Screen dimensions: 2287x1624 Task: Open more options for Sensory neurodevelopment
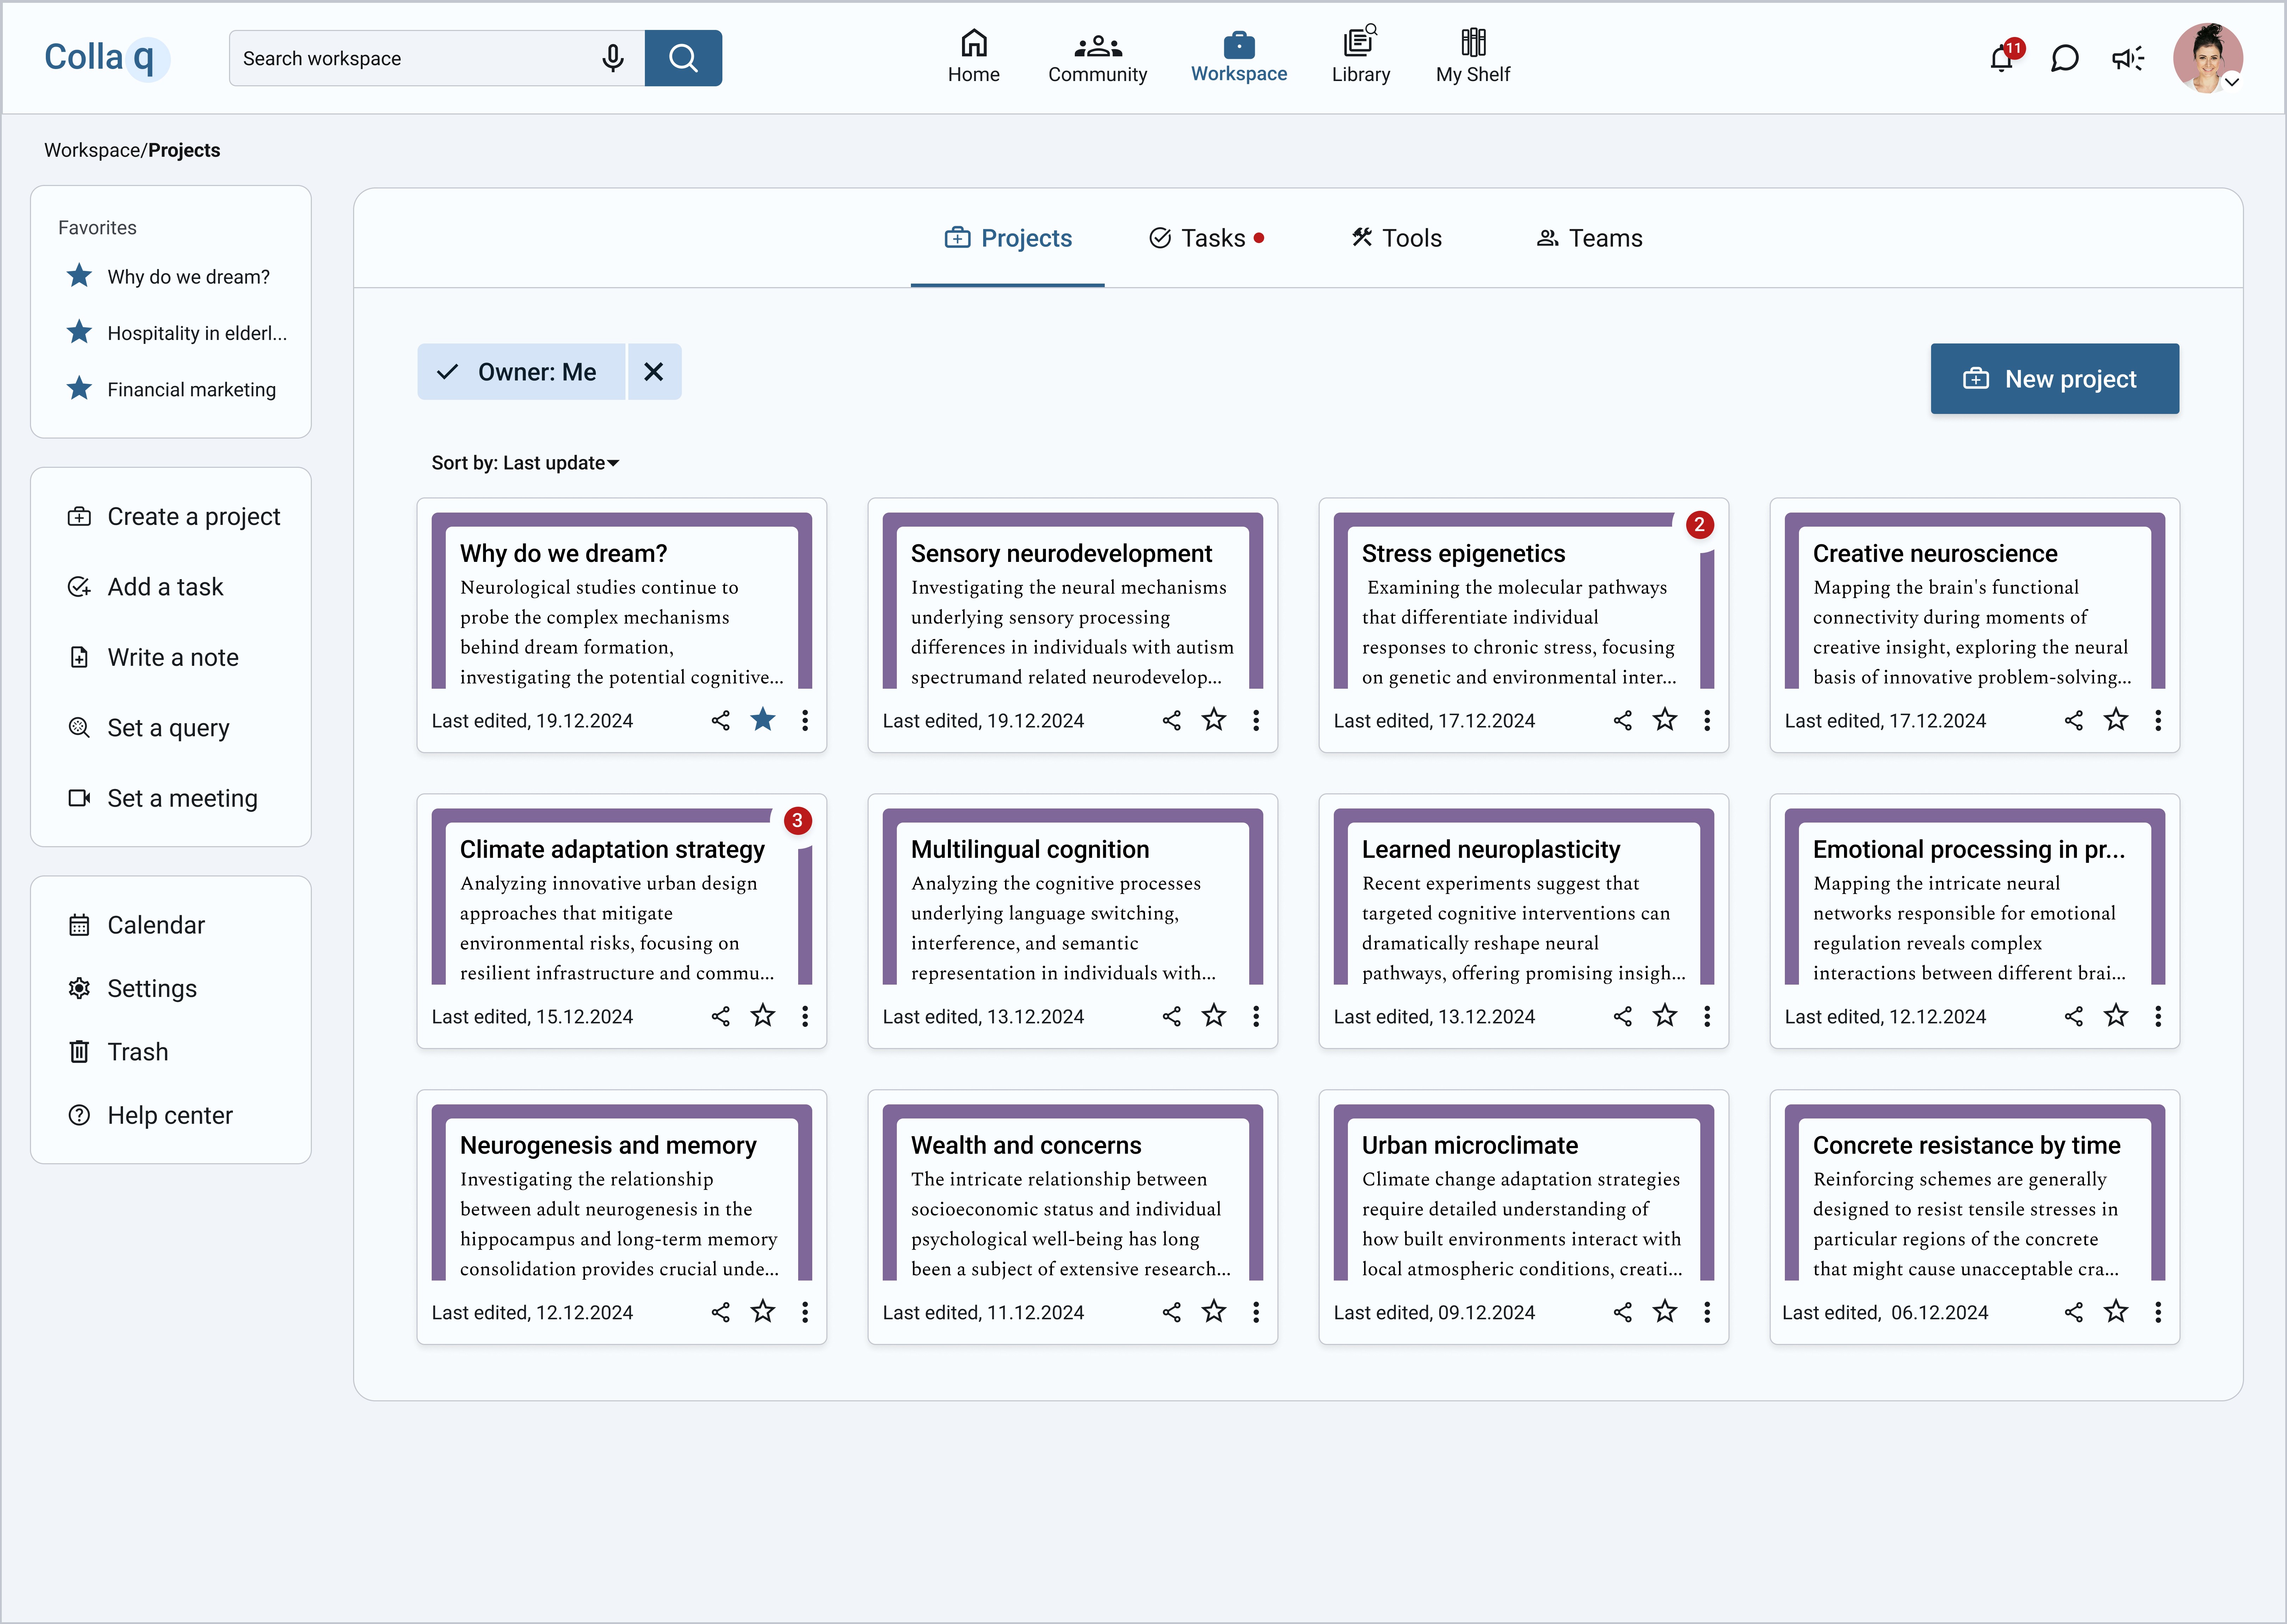(x=1257, y=720)
